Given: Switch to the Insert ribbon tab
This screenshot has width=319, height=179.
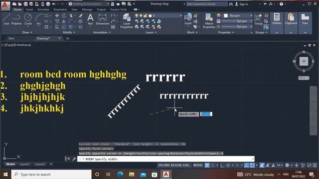Looking at the screenshot, I should tap(29, 9).
